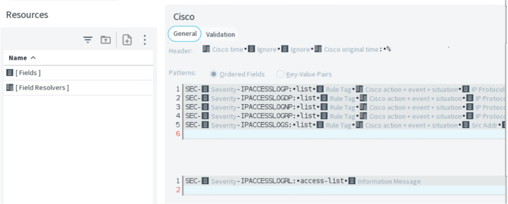This screenshot has width=508, height=204.
Task: Select the Ordered Fields radio button
Action: pyautogui.click(x=213, y=74)
